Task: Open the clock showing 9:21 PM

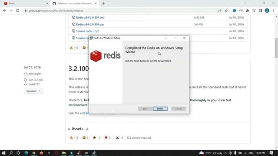Action: point(261,153)
